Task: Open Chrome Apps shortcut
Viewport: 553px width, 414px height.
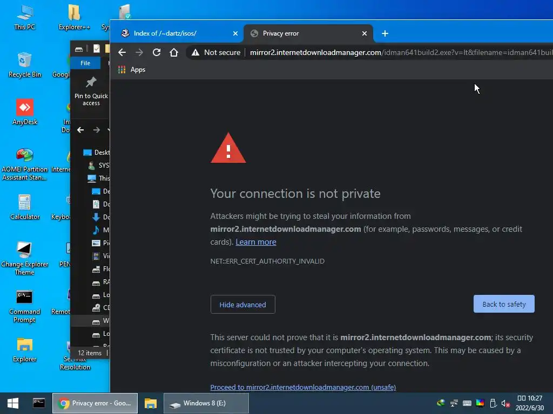Action: coord(132,70)
